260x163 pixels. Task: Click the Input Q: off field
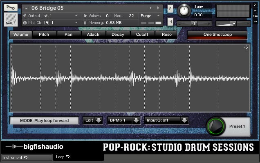point(162,120)
